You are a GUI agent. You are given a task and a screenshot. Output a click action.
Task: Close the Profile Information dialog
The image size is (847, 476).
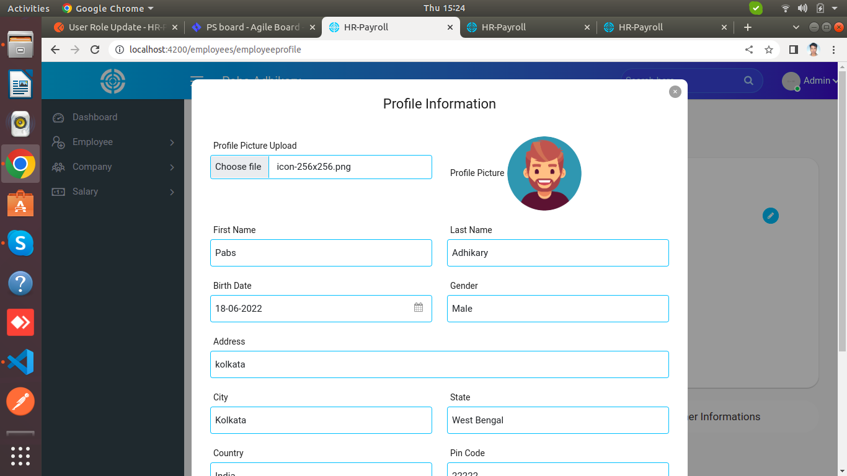[675, 92]
